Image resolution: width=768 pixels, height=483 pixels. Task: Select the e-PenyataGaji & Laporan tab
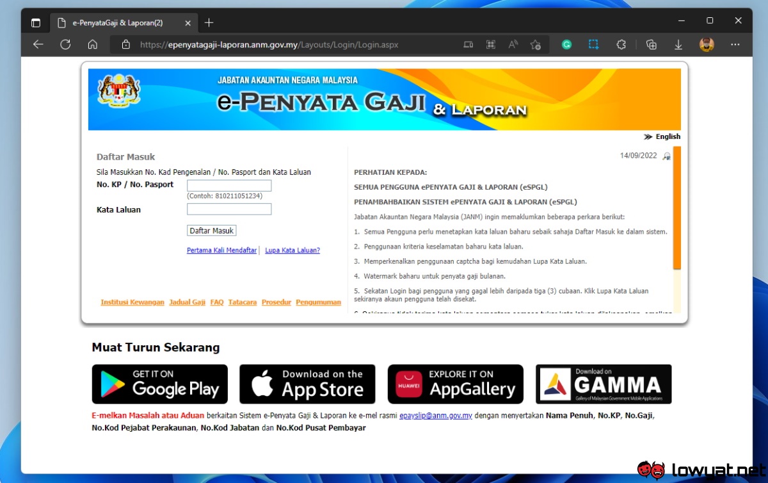pos(118,23)
